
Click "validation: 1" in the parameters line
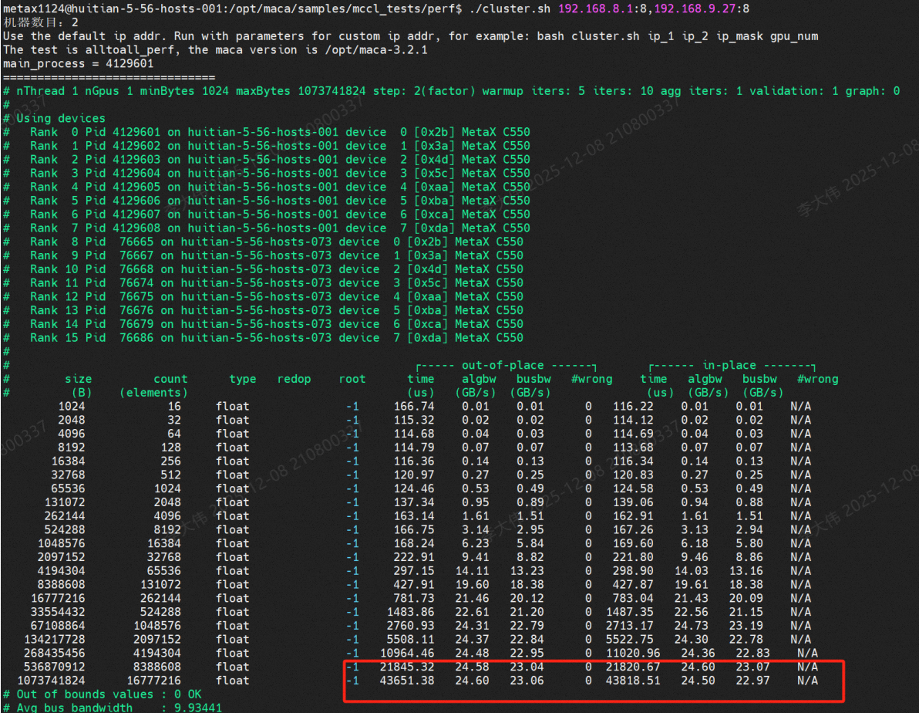click(794, 91)
